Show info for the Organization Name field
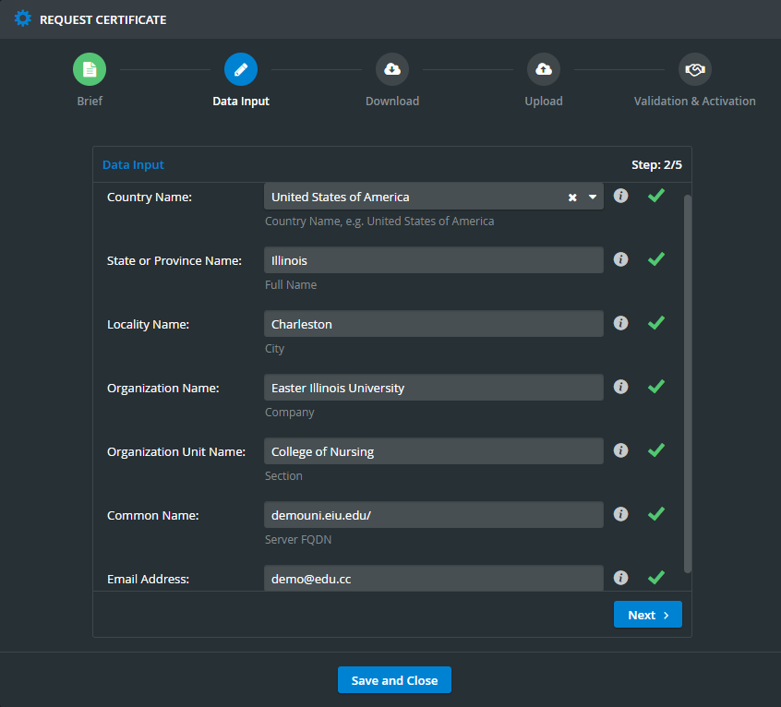This screenshot has height=707, width=781. pos(620,387)
